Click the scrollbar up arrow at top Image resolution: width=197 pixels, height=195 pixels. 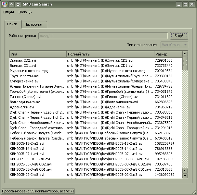tap(185, 54)
